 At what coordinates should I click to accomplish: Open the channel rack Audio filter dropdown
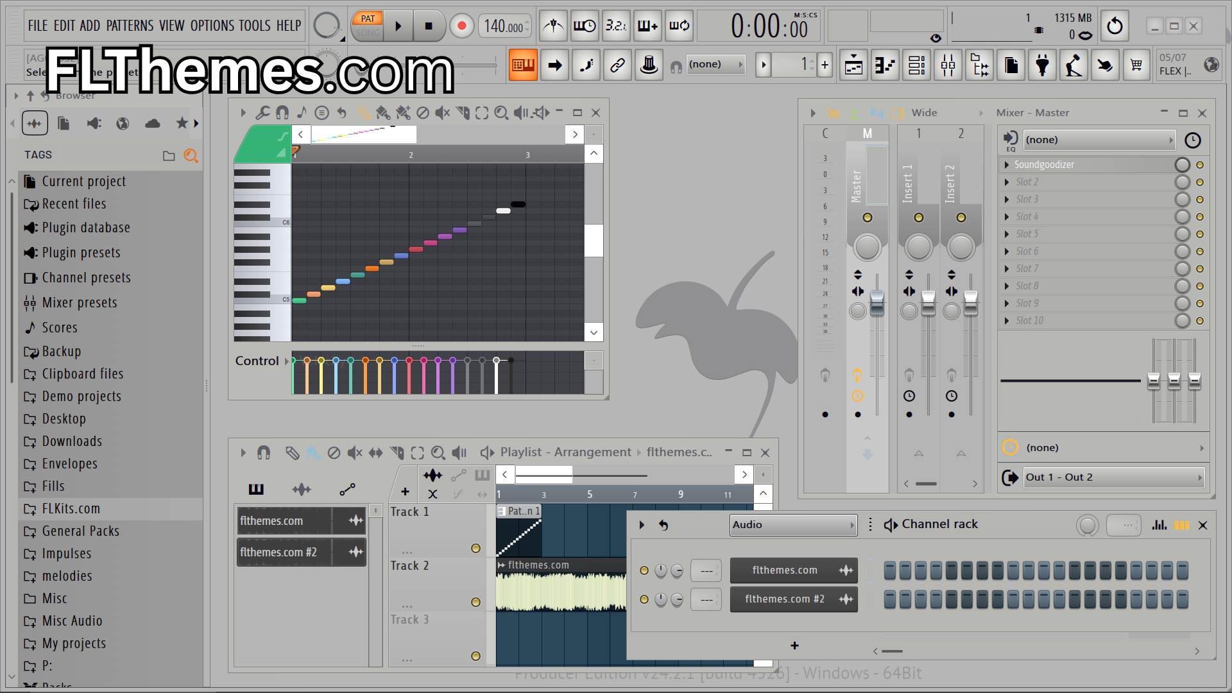(793, 525)
